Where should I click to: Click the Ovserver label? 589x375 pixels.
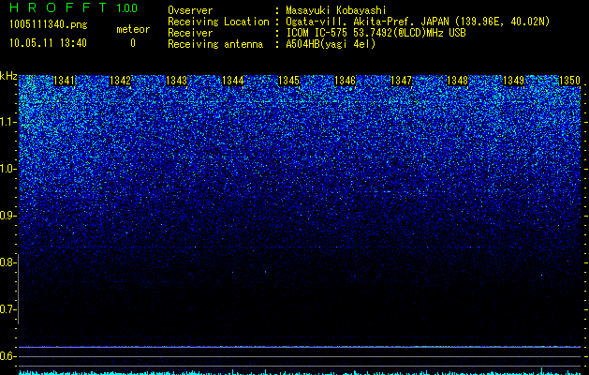point(190,10)
